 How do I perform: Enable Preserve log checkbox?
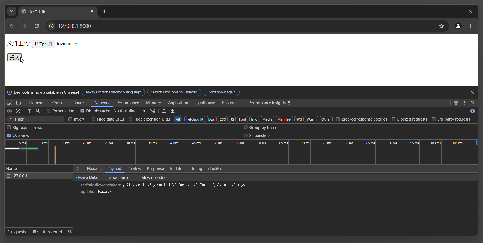point(49,111)
